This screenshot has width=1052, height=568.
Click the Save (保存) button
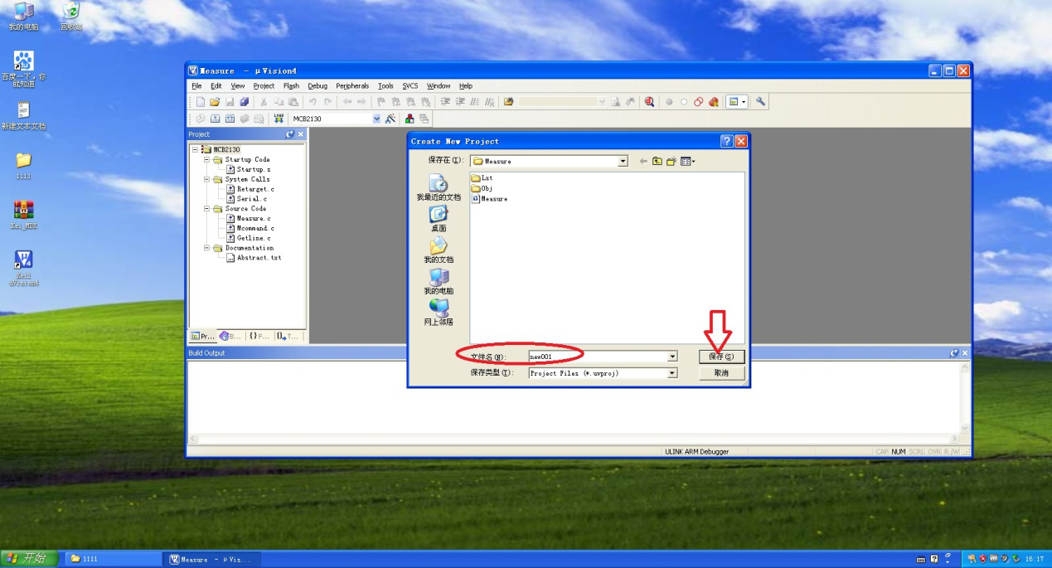tap(721, 357)
